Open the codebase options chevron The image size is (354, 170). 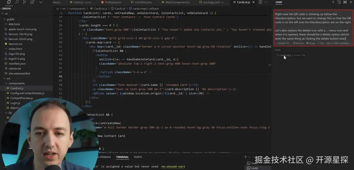point(351,43)
